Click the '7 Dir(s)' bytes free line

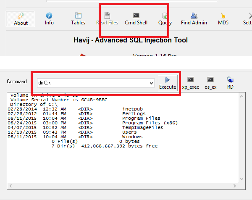tap(105, 146)
